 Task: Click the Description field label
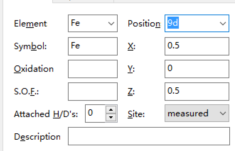coord(37,137)
